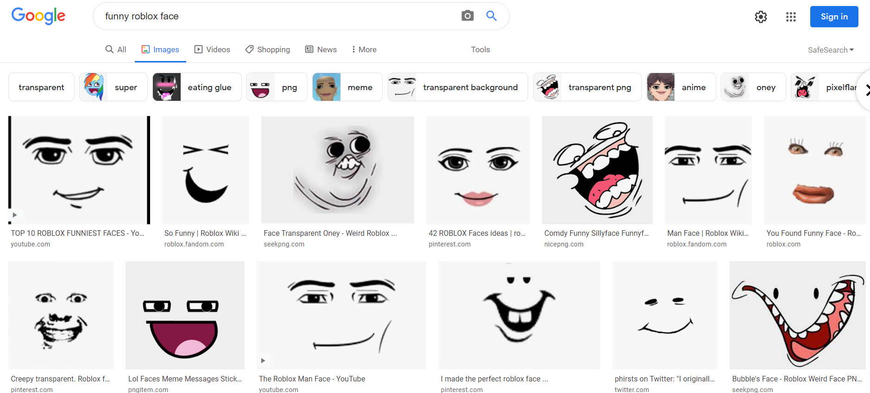
Task: Click seekpng.com under Face Transparent Oney
Action: coord(284,245)
